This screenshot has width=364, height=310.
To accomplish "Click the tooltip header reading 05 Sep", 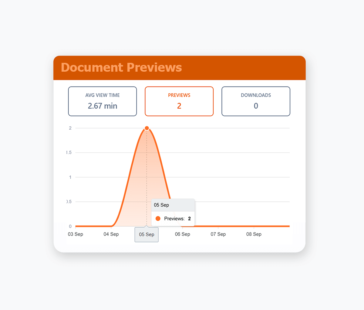I will [x=173, y=205].
